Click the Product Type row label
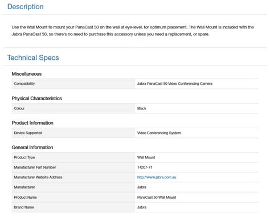This screenshot has height=217, width=270. [24, 157]
